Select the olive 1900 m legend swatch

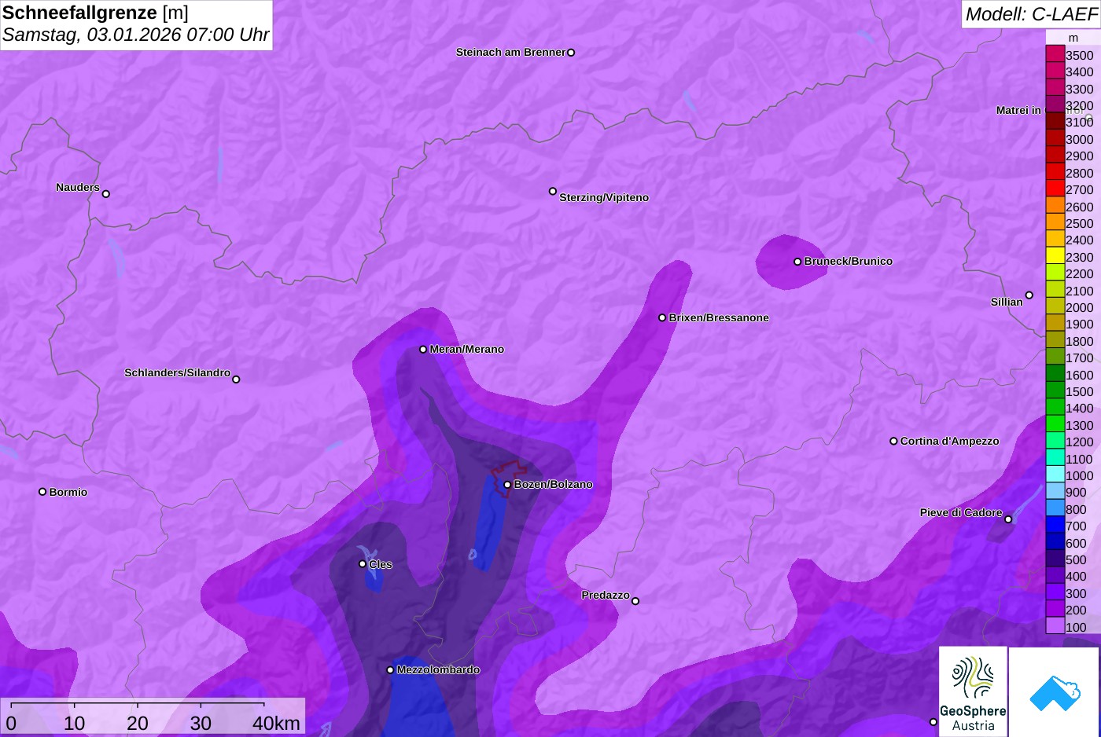(1055, 324)
